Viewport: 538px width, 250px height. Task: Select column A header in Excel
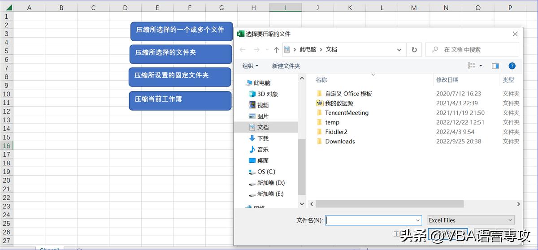[29, 8]
